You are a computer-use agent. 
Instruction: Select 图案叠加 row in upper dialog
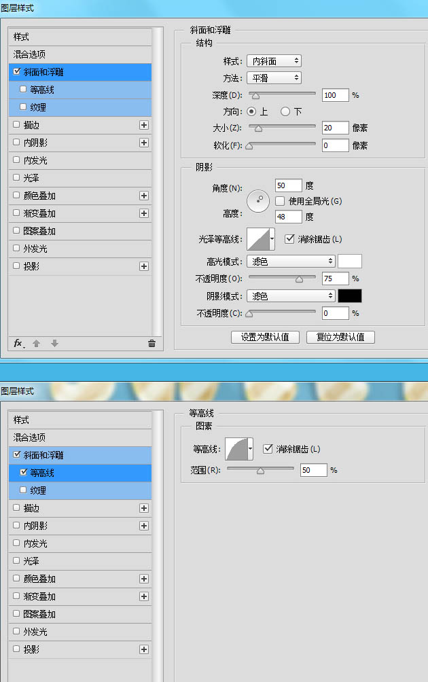(80, 231)
